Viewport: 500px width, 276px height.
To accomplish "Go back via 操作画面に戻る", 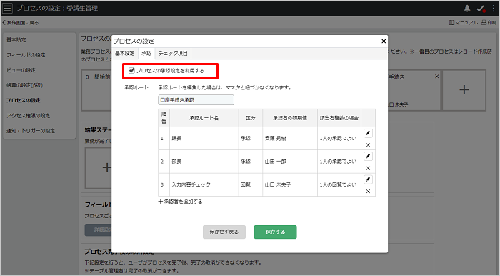I will tap(21, 23).
